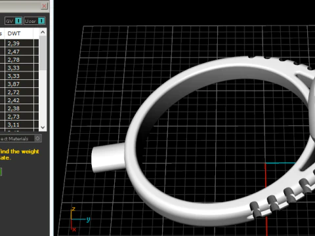Toggle the User switch
This screenshot has width=315, height=236.
point(35,21)
